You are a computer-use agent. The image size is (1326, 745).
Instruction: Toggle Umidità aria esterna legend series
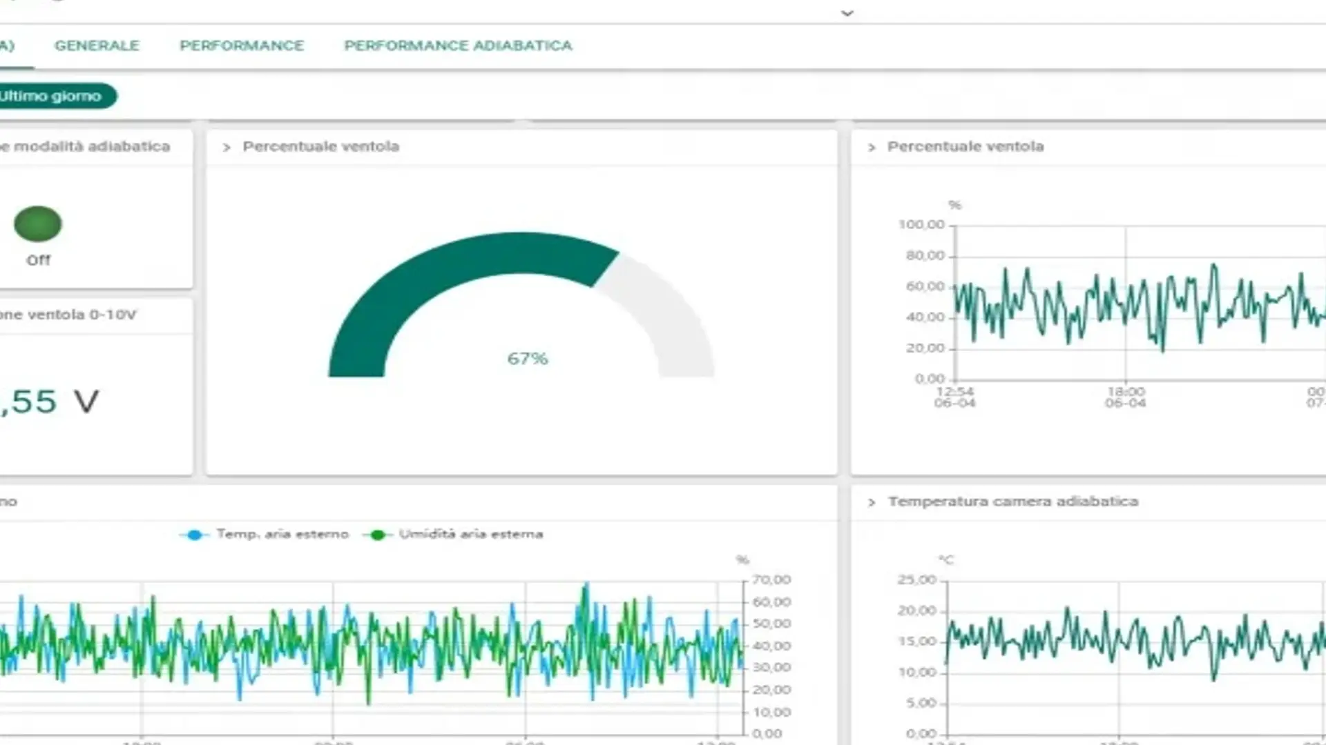click(x=471, y=534)
